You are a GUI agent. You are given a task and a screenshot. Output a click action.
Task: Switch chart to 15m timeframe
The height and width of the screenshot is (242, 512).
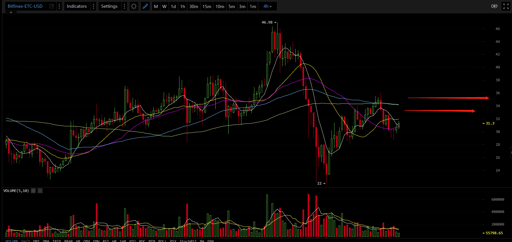click(207, 6)
